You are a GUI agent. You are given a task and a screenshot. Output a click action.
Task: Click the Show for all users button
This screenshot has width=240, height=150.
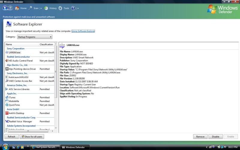coord(31,136)
